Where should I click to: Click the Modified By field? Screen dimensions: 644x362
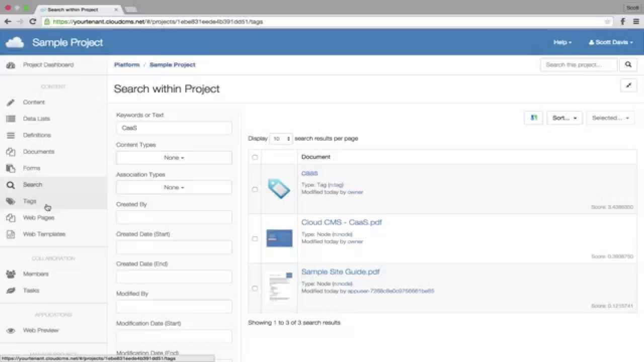click(174, 306)
